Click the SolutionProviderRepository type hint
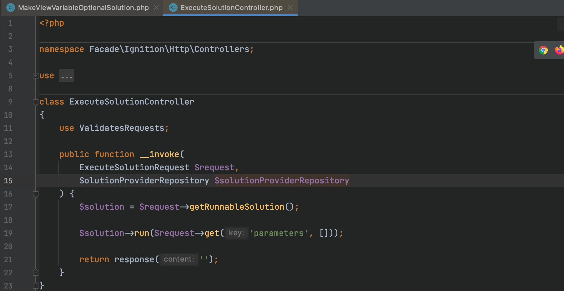This screenshot has height=291, width=564. [144, 181]
